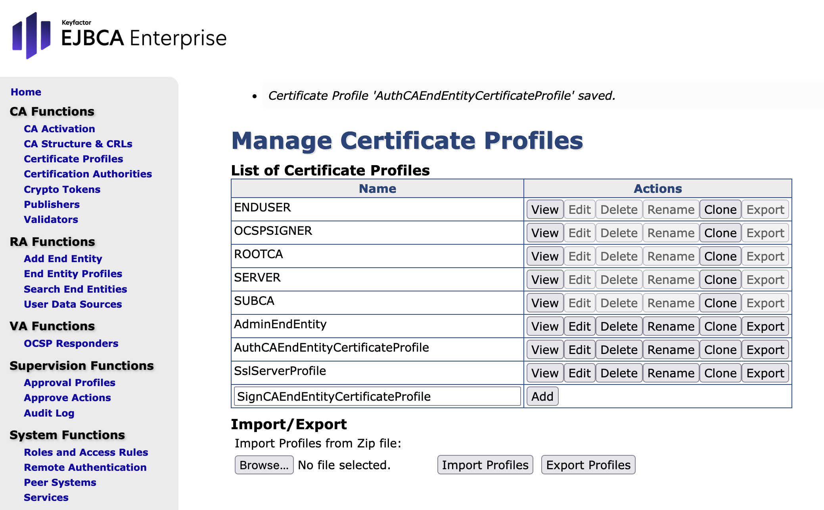Rename AuthCAEndEntityCertificateProfile
The image size is (824, 510).
tap(671, 350)
